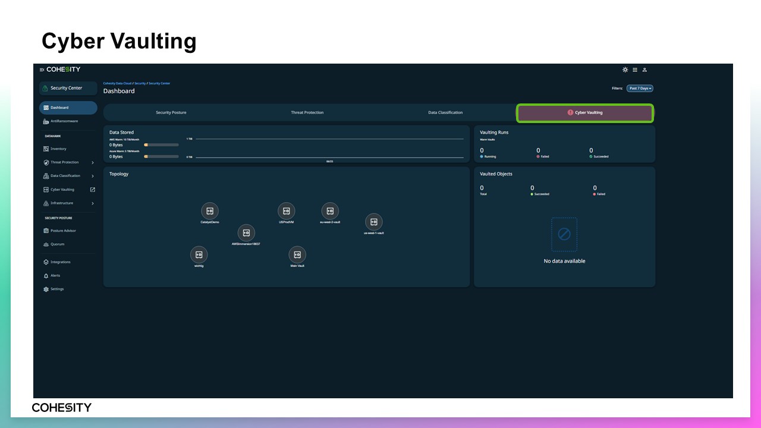Click the Threat Protection shield icon in the sidebar
This screenshot has height=428, width=761.
(46, 162)
